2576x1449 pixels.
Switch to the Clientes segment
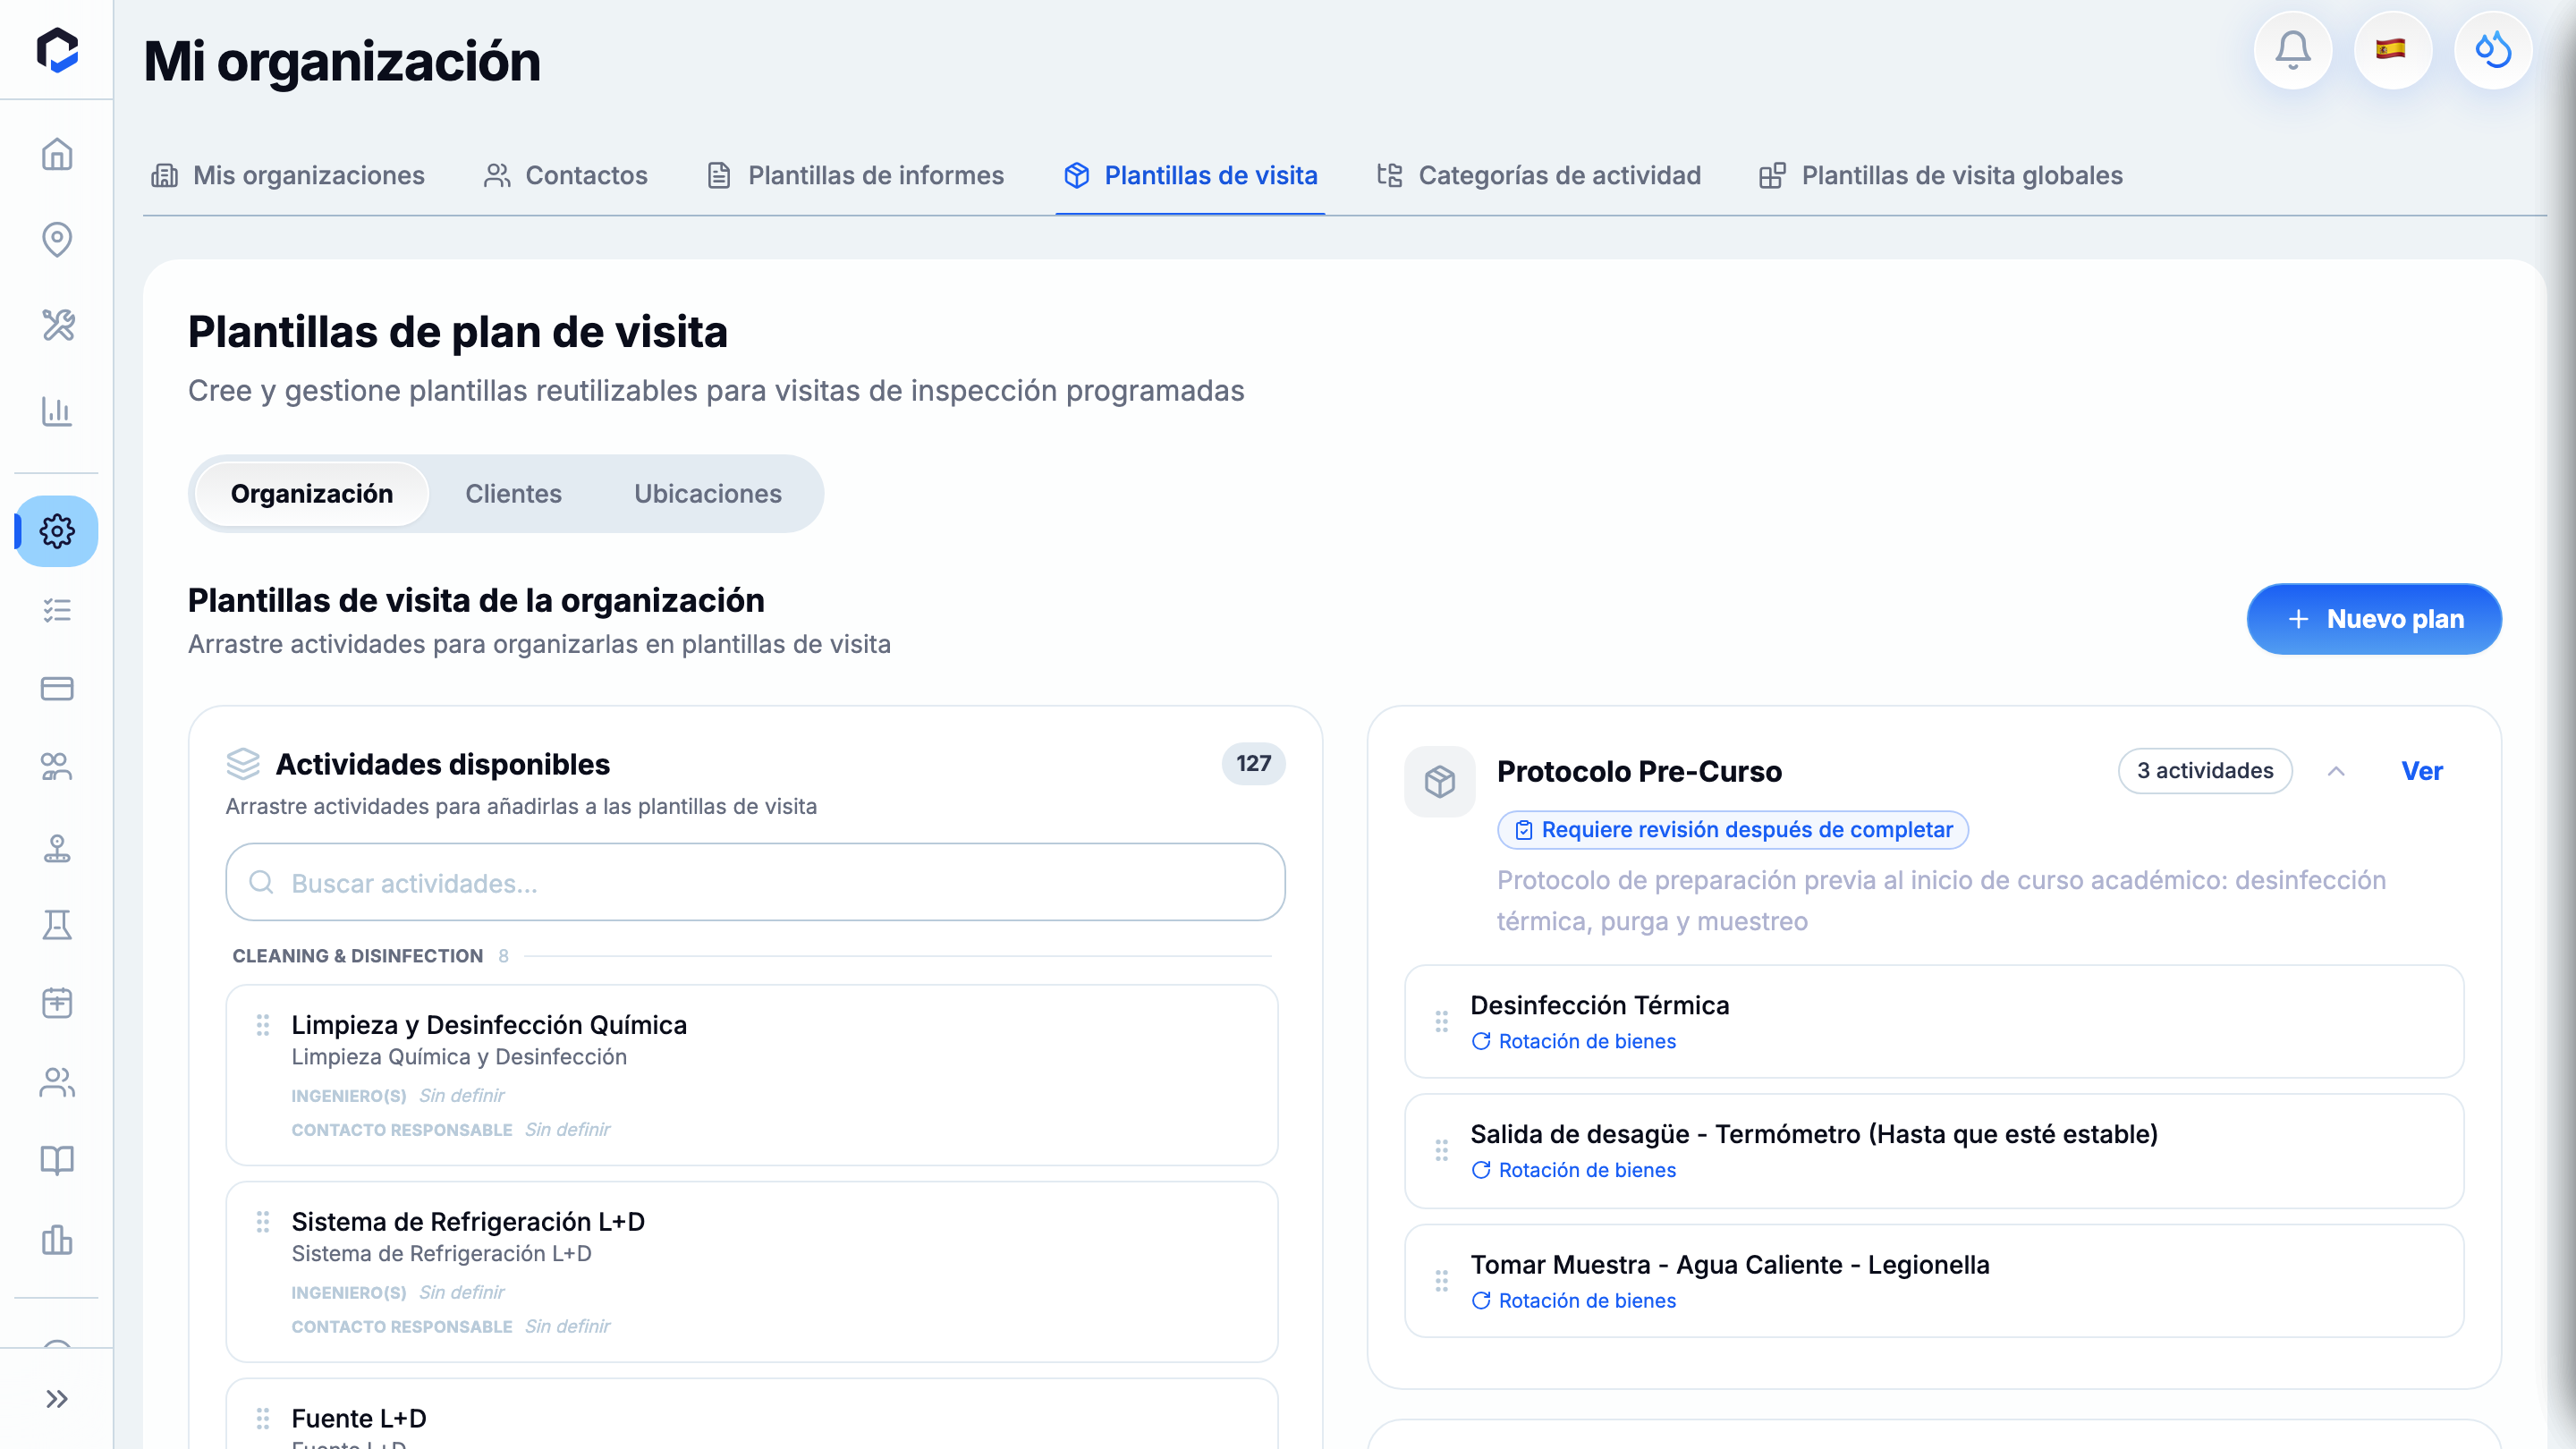pos(513,494)
